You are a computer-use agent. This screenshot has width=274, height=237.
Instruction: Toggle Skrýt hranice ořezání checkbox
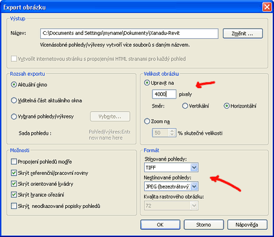(14, 195)
